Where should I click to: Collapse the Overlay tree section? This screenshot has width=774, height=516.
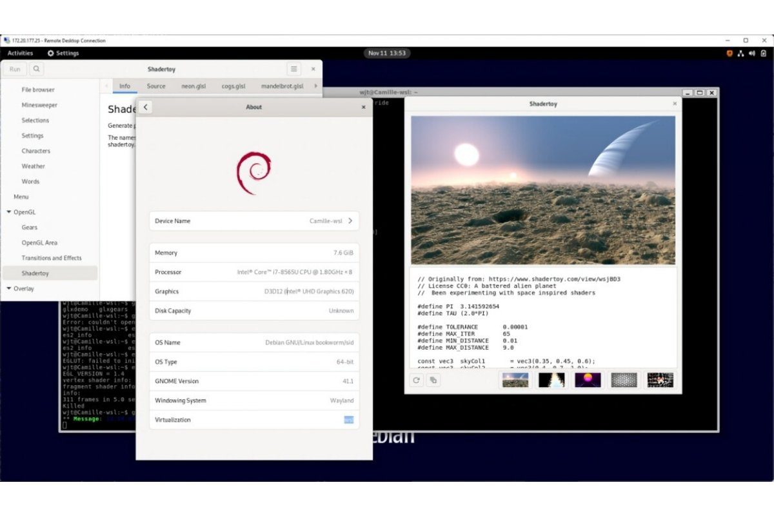click(x=9, y=289)
